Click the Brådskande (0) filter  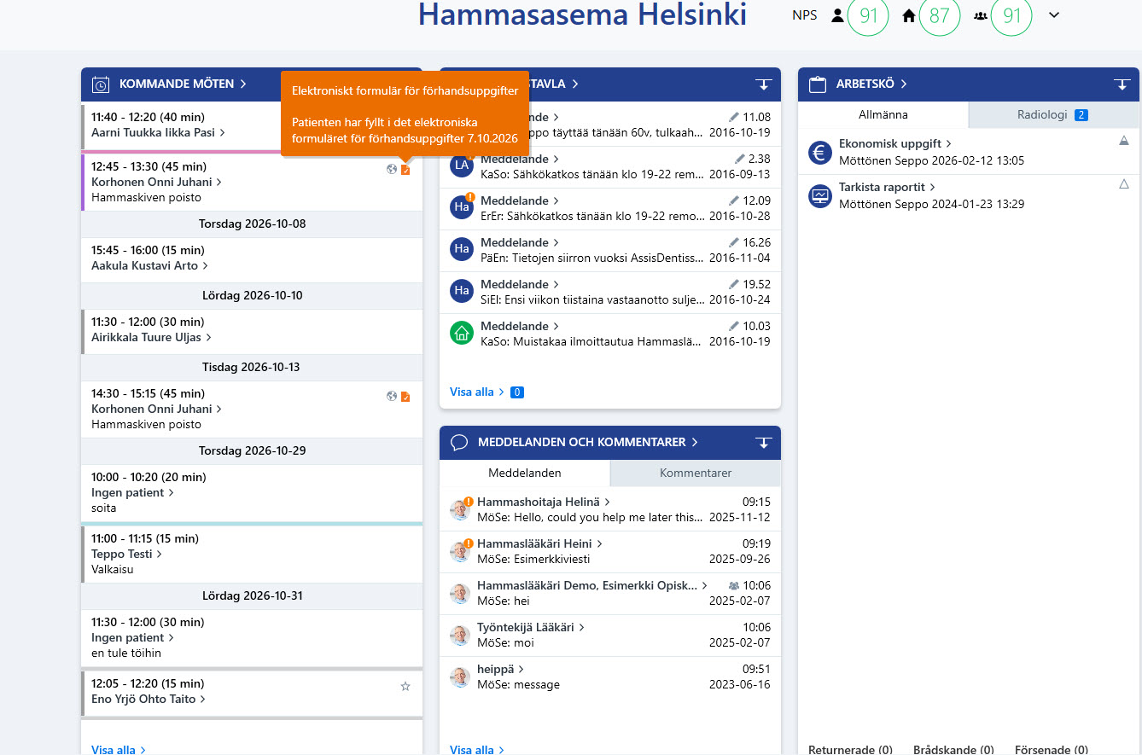point(953,750)
